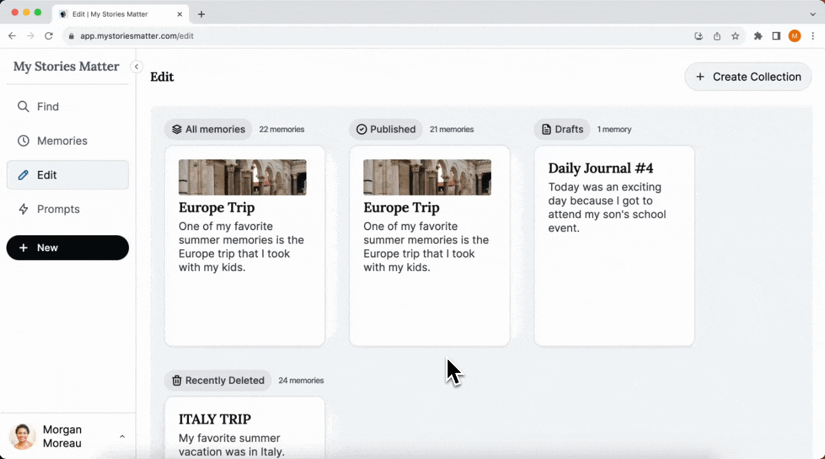Open the Europe Trip thumbnail in All memories
The height and width of the screenshot is (459, 825).
(243, 177)
